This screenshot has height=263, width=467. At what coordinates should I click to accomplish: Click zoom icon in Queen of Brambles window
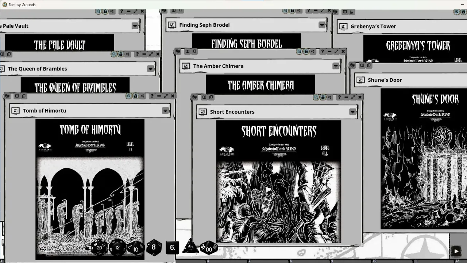click(114, 54)
